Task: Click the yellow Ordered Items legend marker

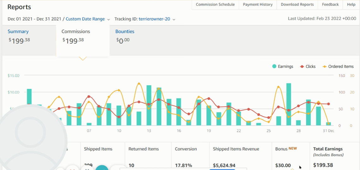Action: coord(324,67)
